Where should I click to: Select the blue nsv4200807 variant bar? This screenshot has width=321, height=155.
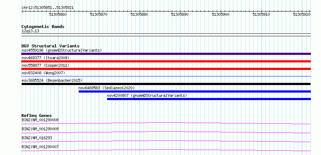coord(209,99)
